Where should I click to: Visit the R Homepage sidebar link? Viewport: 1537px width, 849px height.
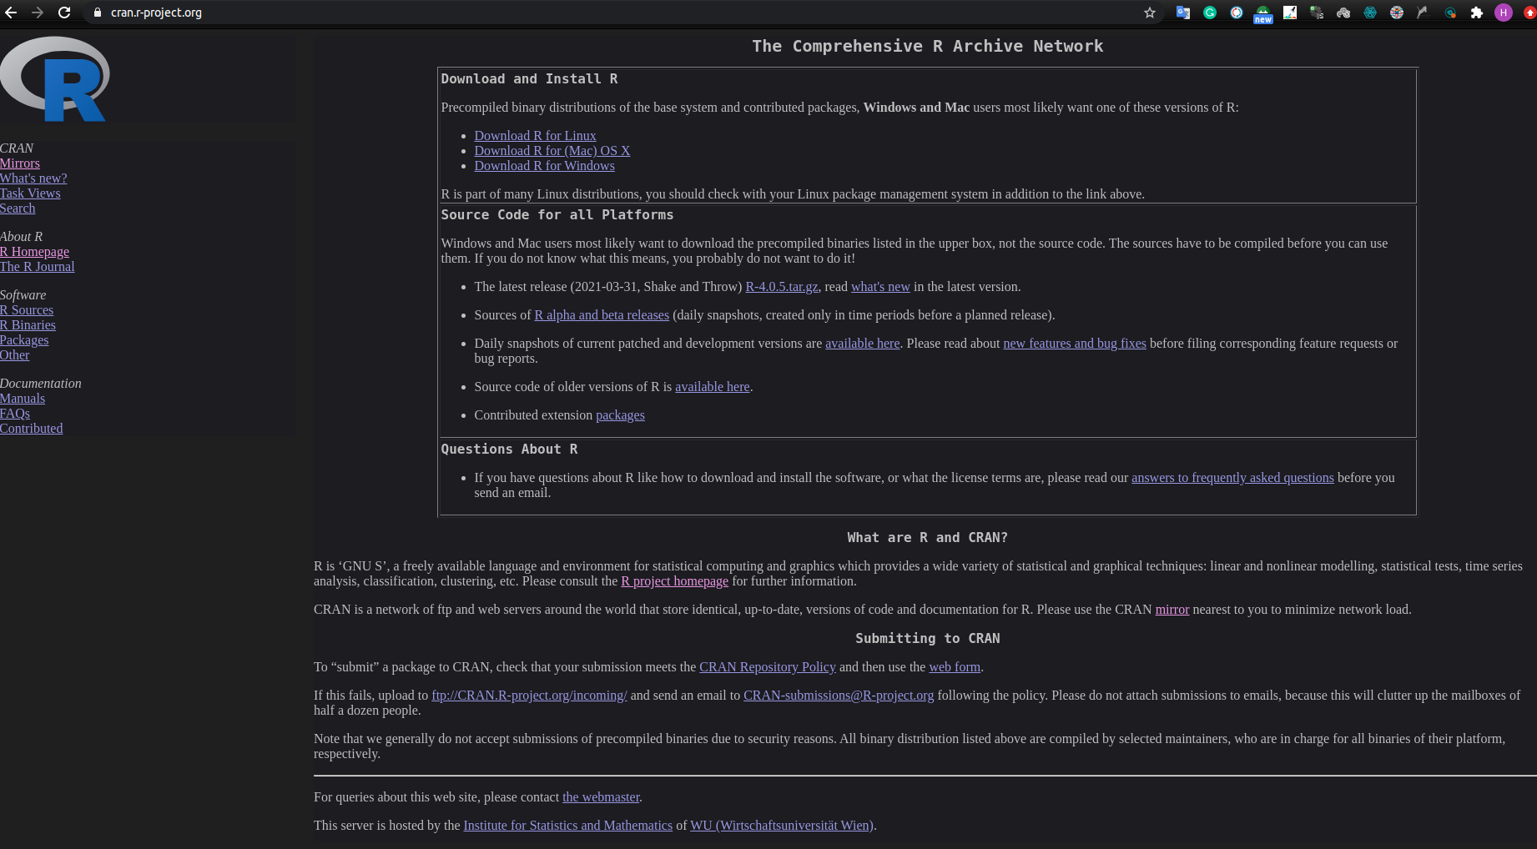pyautogui.click(x=34, y=252)
